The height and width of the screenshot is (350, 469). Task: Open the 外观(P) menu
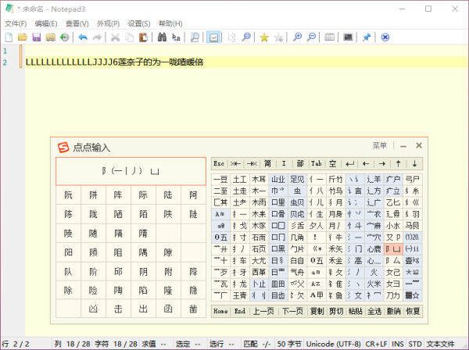[x=109, y=23]
